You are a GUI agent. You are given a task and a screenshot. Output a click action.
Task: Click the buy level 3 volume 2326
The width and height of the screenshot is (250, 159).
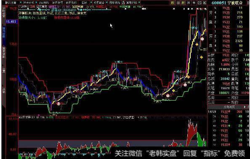239,41
